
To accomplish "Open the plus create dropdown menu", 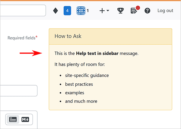I will 104,11.
